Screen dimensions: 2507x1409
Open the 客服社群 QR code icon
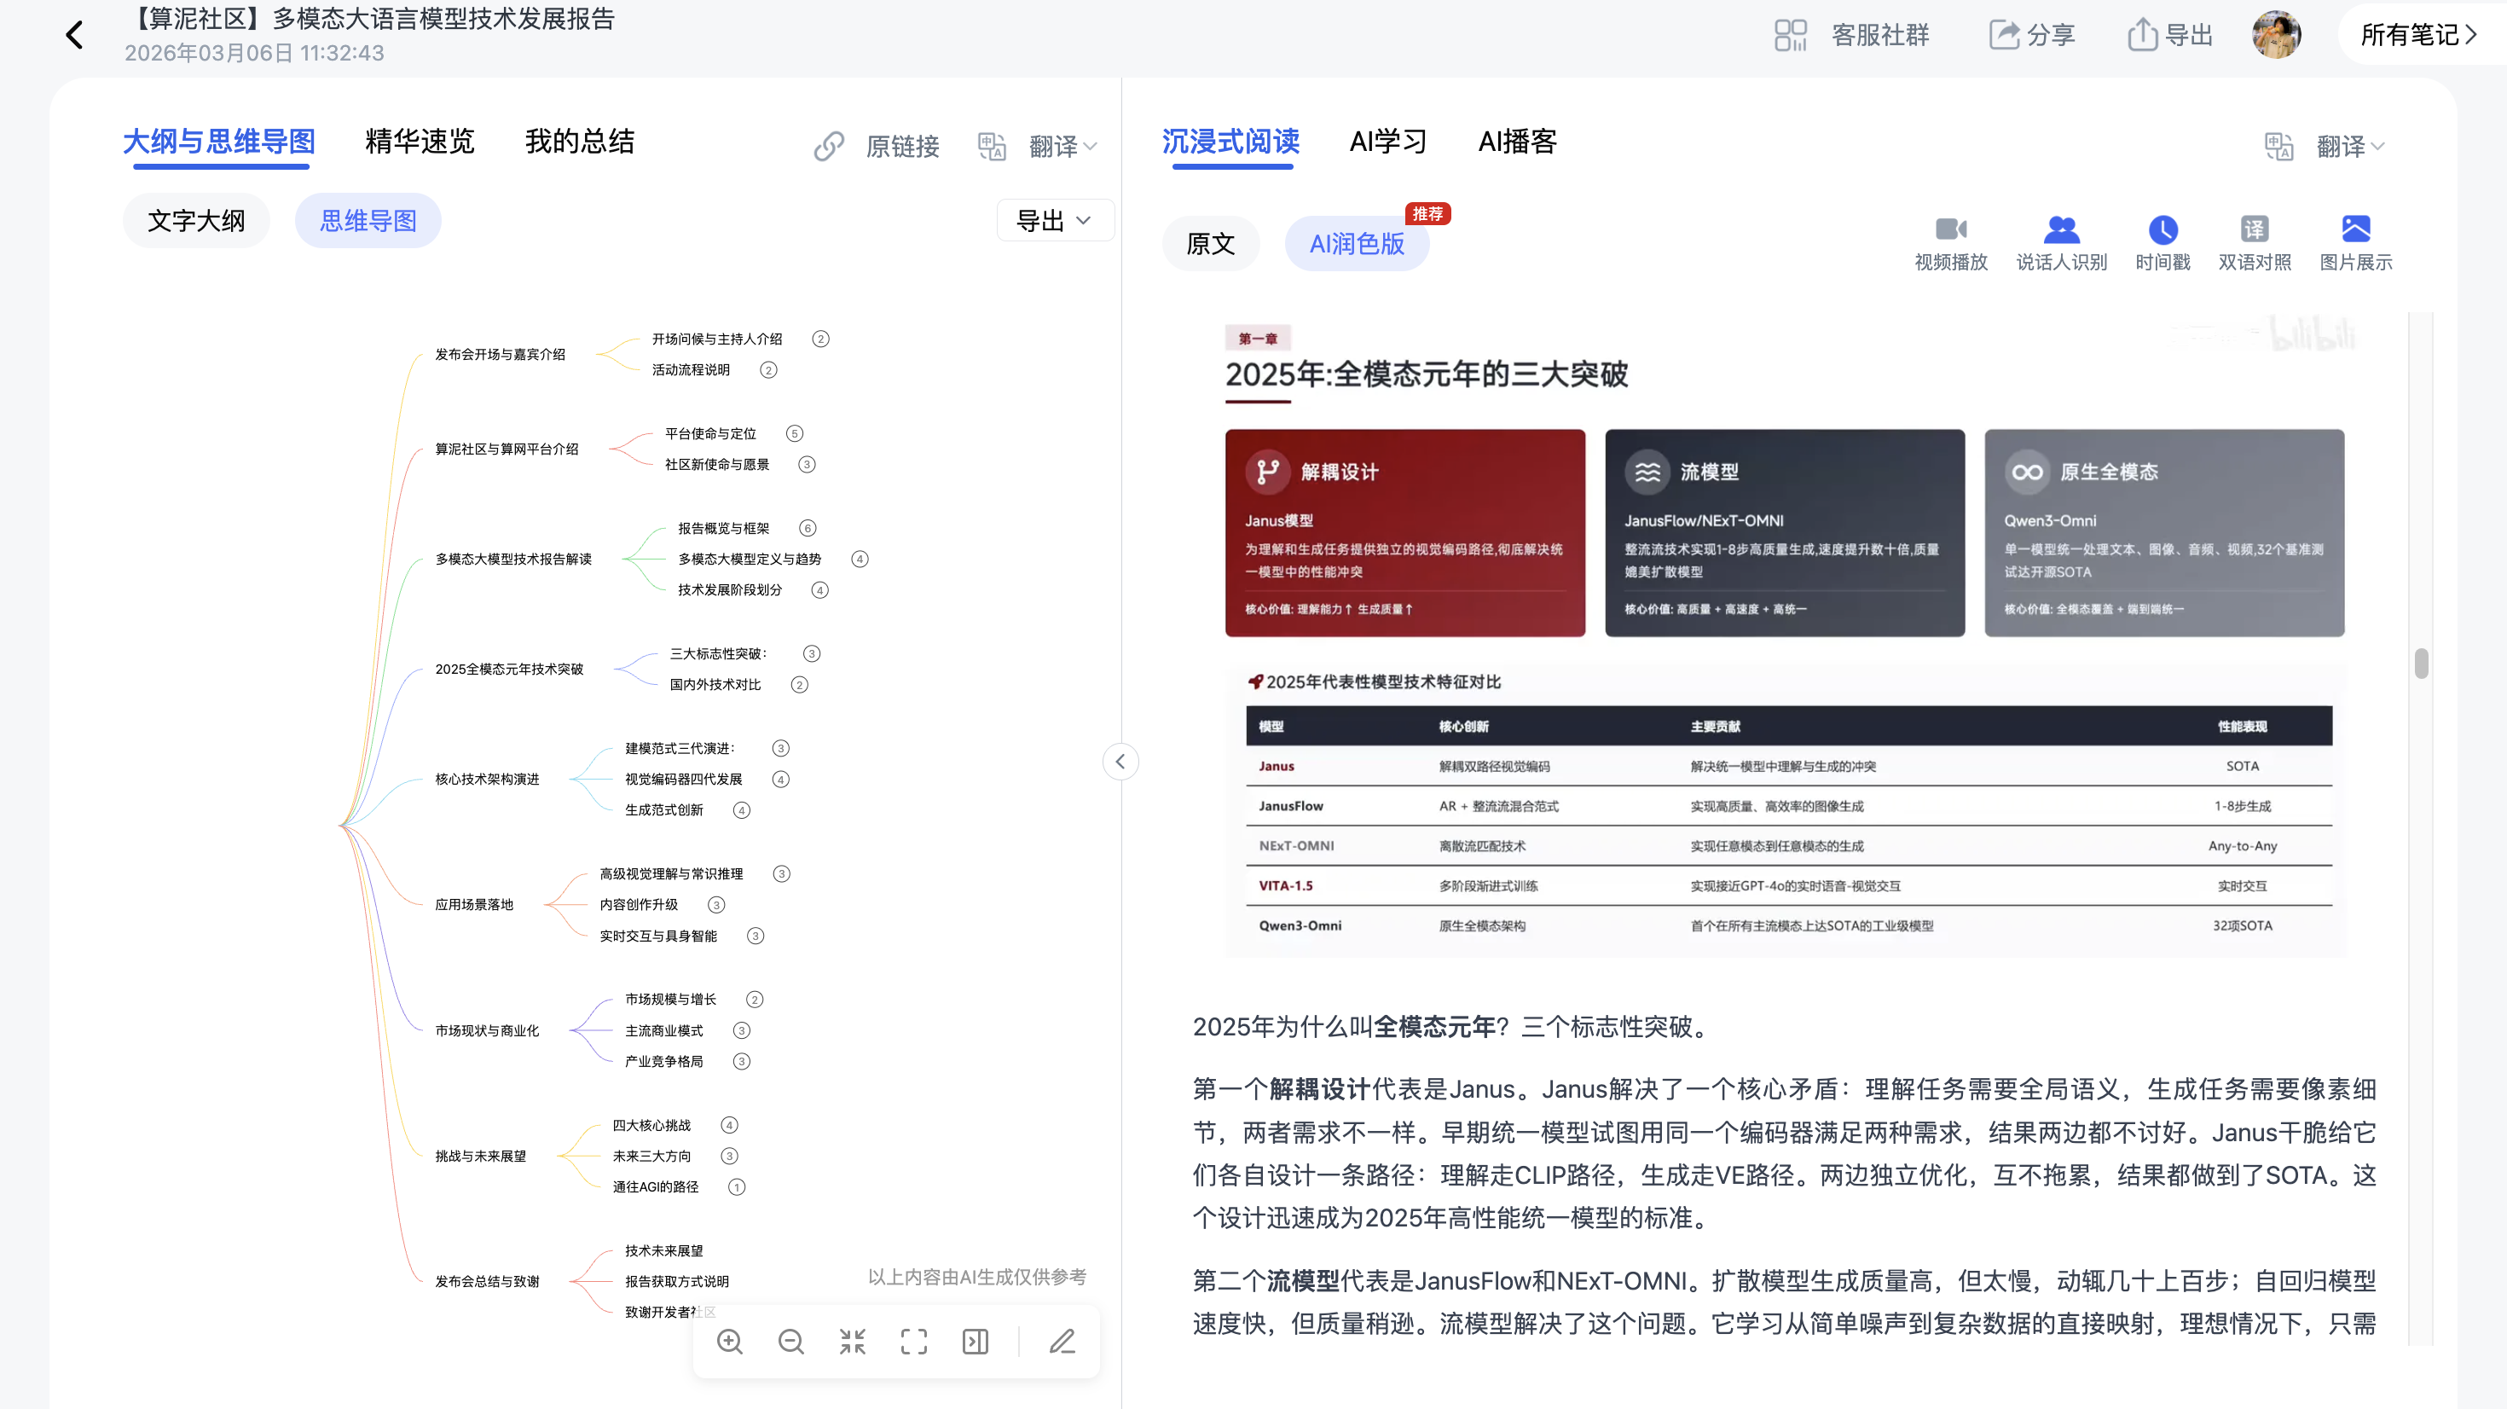[x=1790, y=35]
